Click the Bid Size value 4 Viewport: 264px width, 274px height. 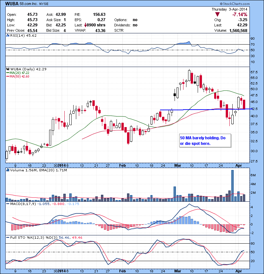(x=65, y=30)
